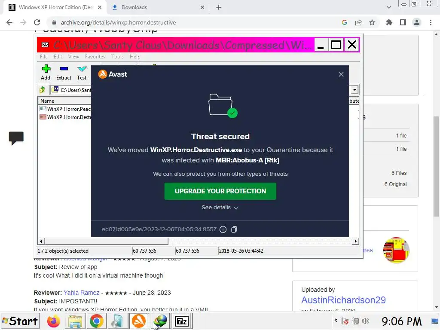This screenshot has width=440, height=330.
Task: Click the Avast logo in the popup
Action: point(113,74)
